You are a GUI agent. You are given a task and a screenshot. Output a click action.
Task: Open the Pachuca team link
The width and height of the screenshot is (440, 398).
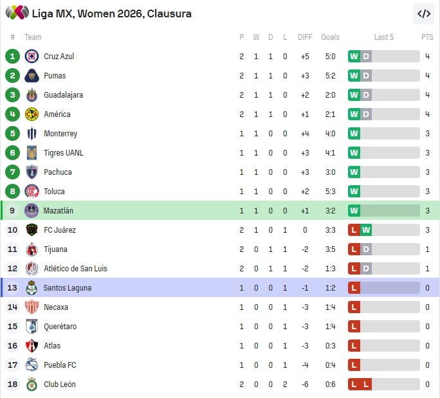click(58, 172)
